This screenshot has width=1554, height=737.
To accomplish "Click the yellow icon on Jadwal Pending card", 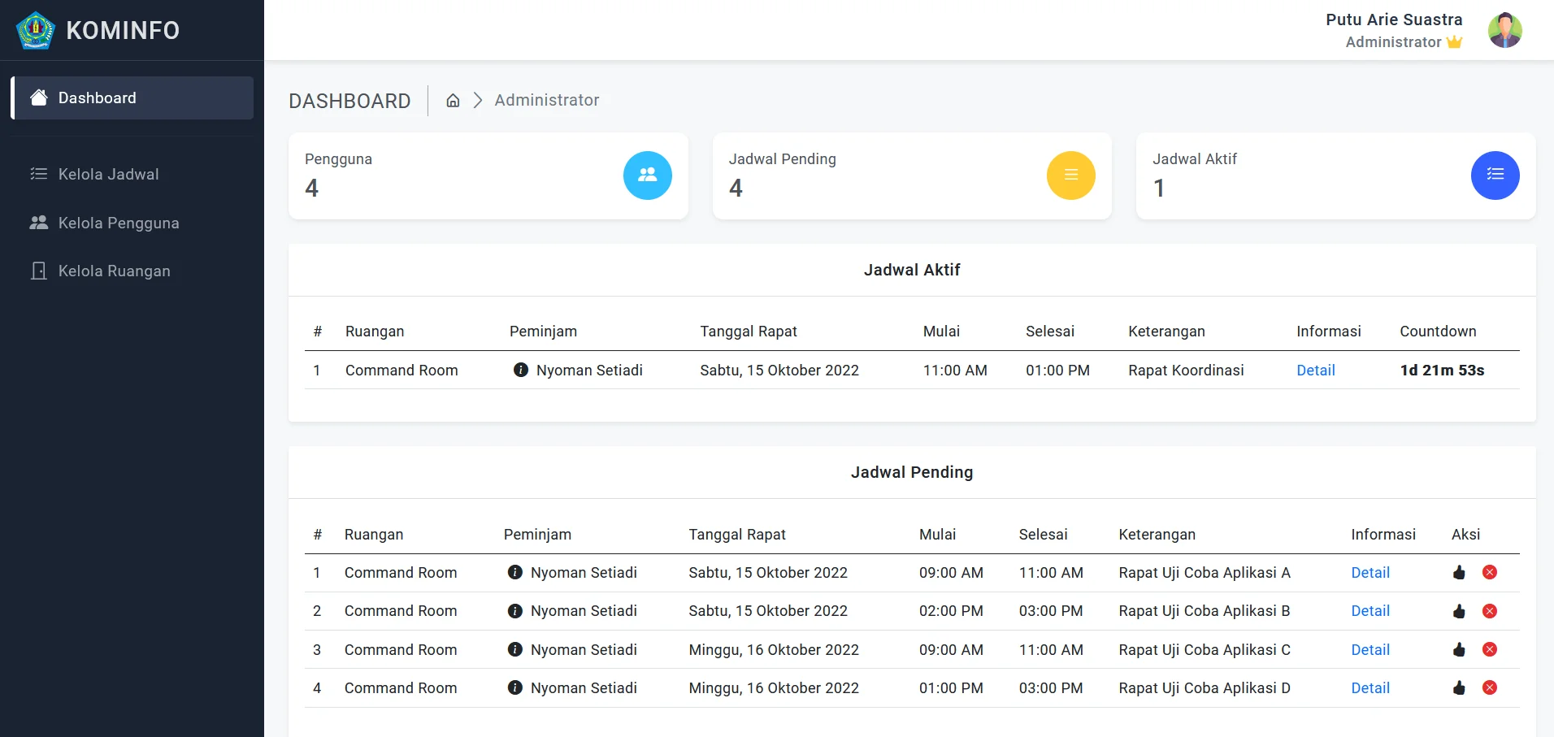I will coord(1071,176).
